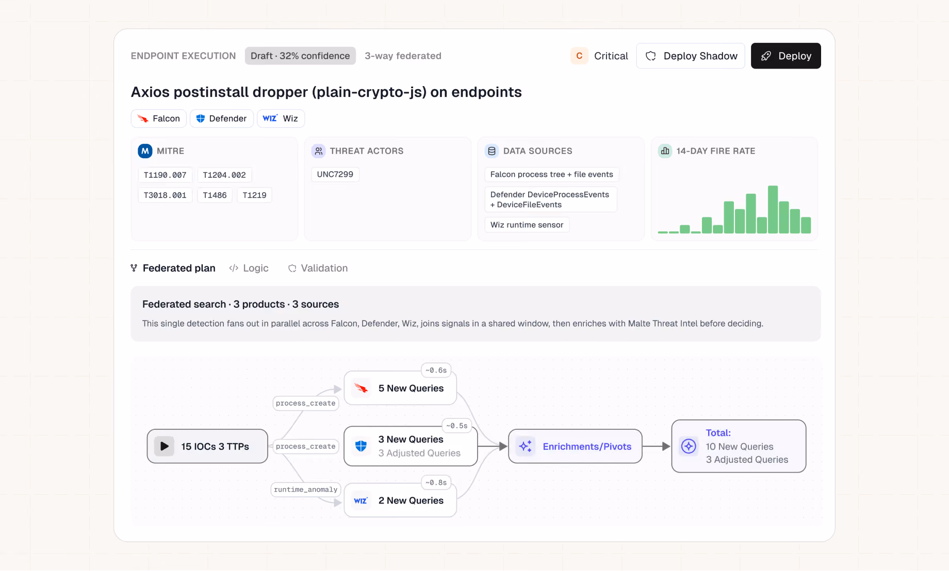
Task: Click the Wiz logo in product chip
Action: [x=270, y=118]
